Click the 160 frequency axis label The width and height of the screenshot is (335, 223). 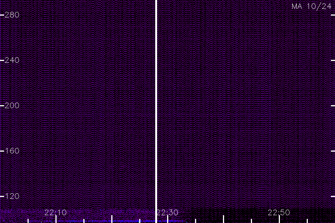pos(12,151)
